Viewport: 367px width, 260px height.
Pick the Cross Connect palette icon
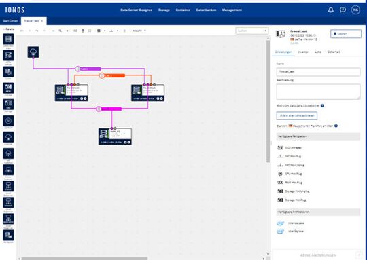pyautogui.click(x=8, y=170)
